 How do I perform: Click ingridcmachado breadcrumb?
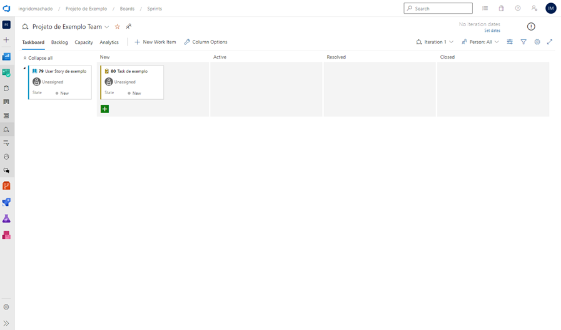[x=36, y=9]
